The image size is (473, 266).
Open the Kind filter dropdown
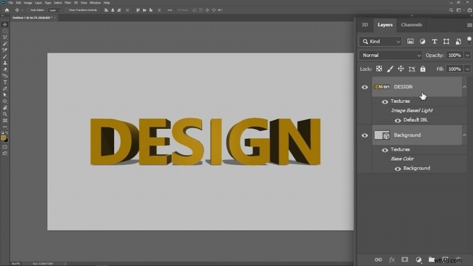pos(381,41)
